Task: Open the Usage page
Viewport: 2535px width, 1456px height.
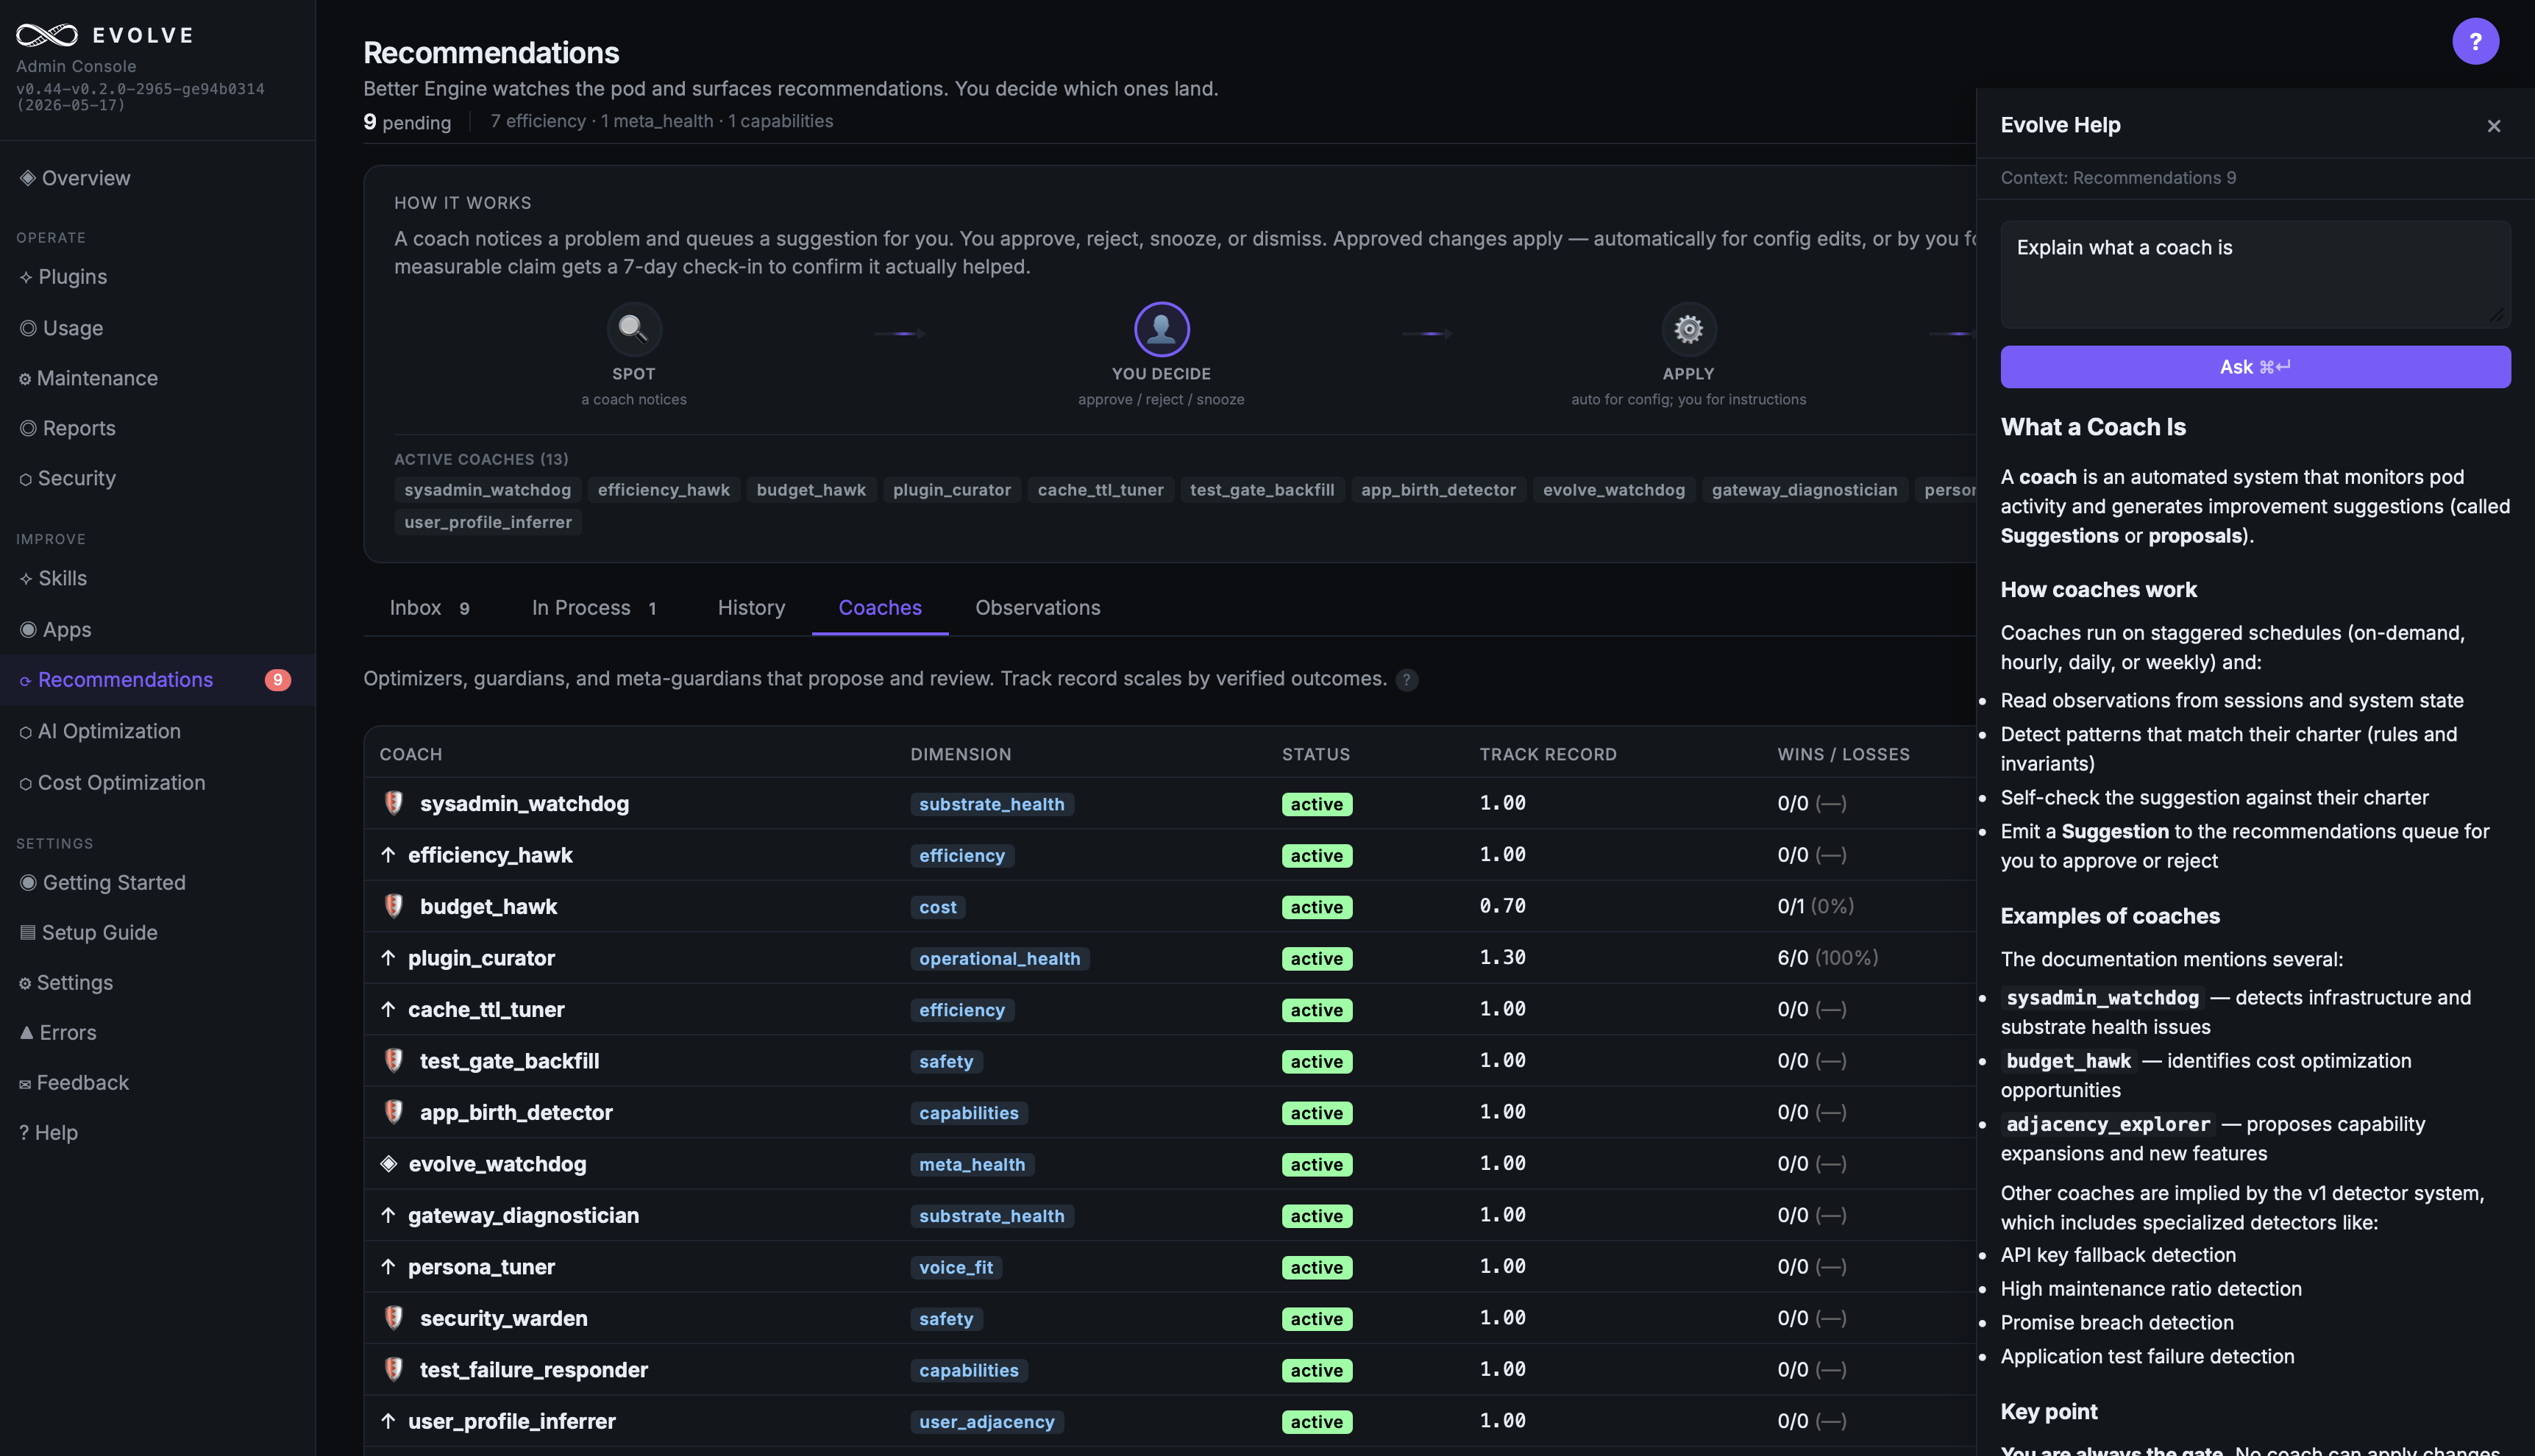Action: tap(157, 328)
